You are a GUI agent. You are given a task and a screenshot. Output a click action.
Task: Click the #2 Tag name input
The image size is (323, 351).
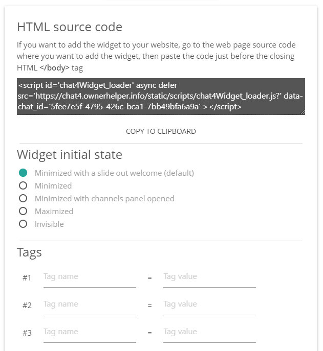(x=90, y=305)
